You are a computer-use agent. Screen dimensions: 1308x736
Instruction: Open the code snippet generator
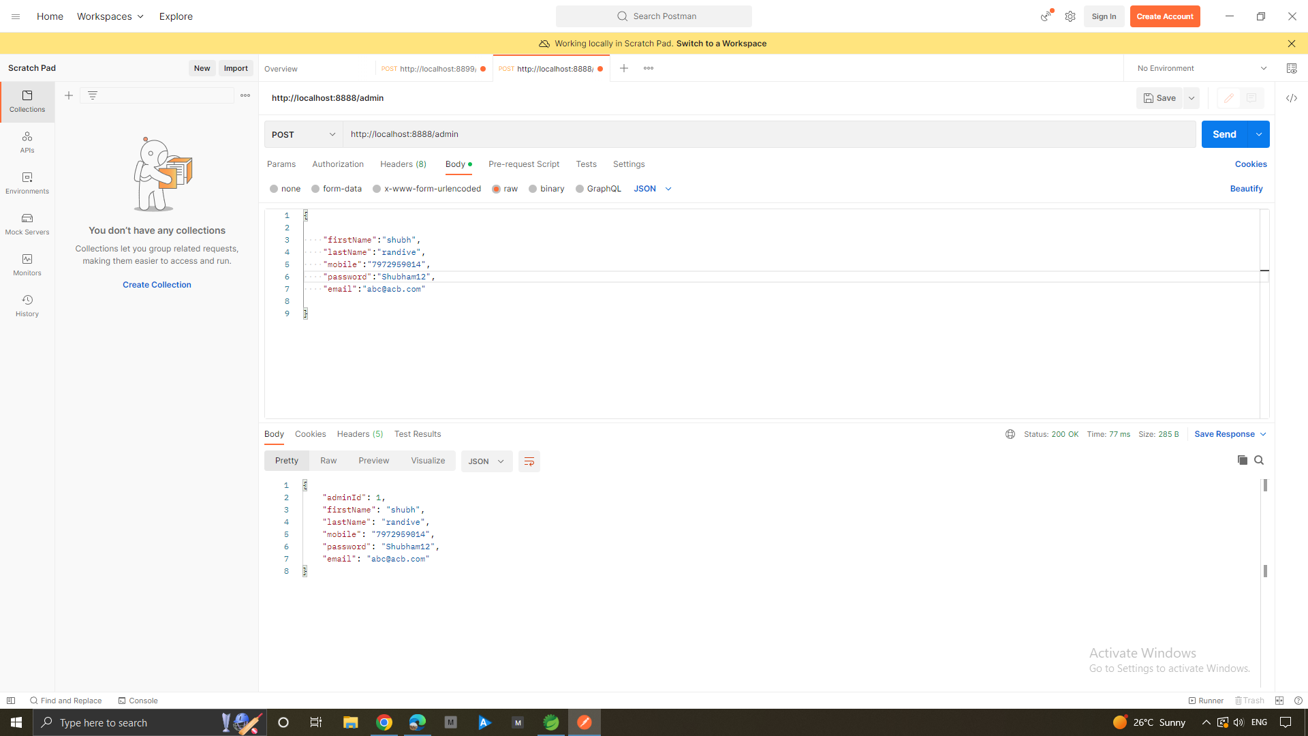tap(1292, 98)
